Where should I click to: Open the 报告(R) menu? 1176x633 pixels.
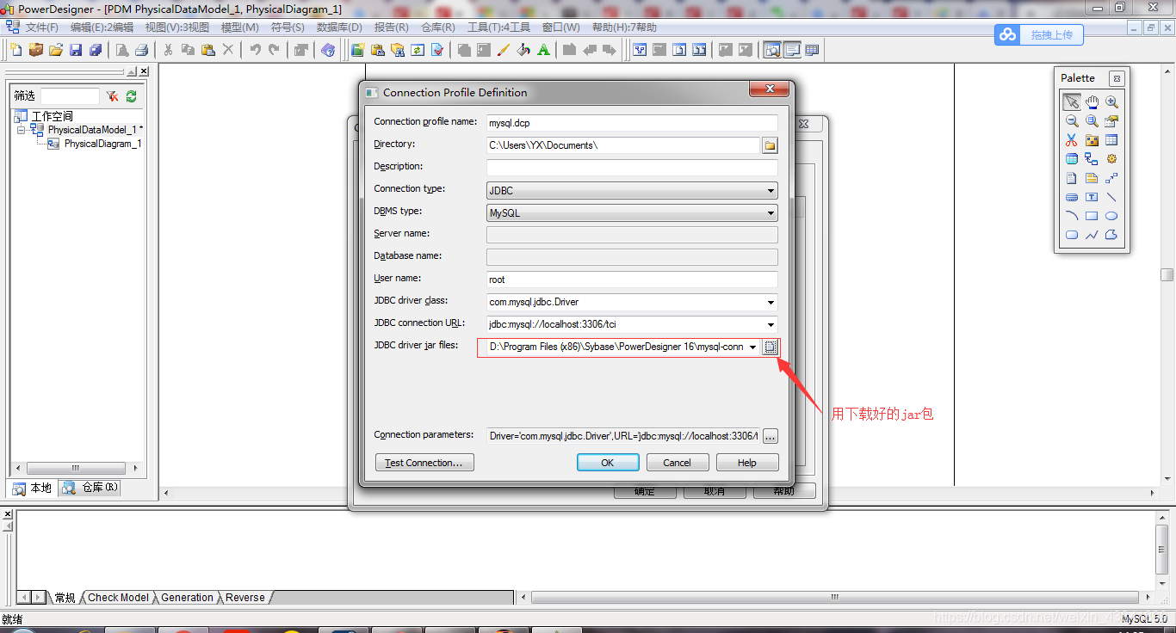pos(392,28)
